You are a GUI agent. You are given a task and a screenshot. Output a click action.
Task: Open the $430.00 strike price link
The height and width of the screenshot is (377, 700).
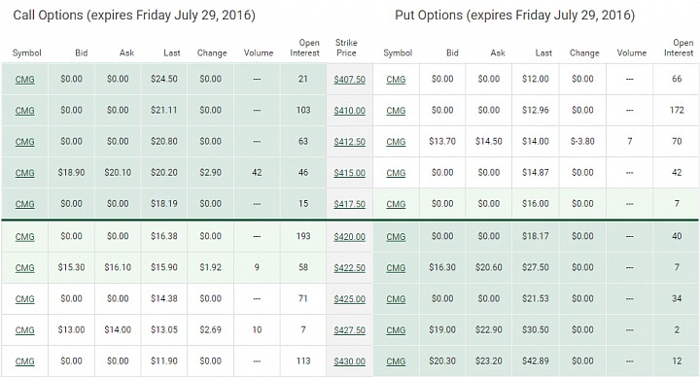pyautogui.click(x=350, y=361)
